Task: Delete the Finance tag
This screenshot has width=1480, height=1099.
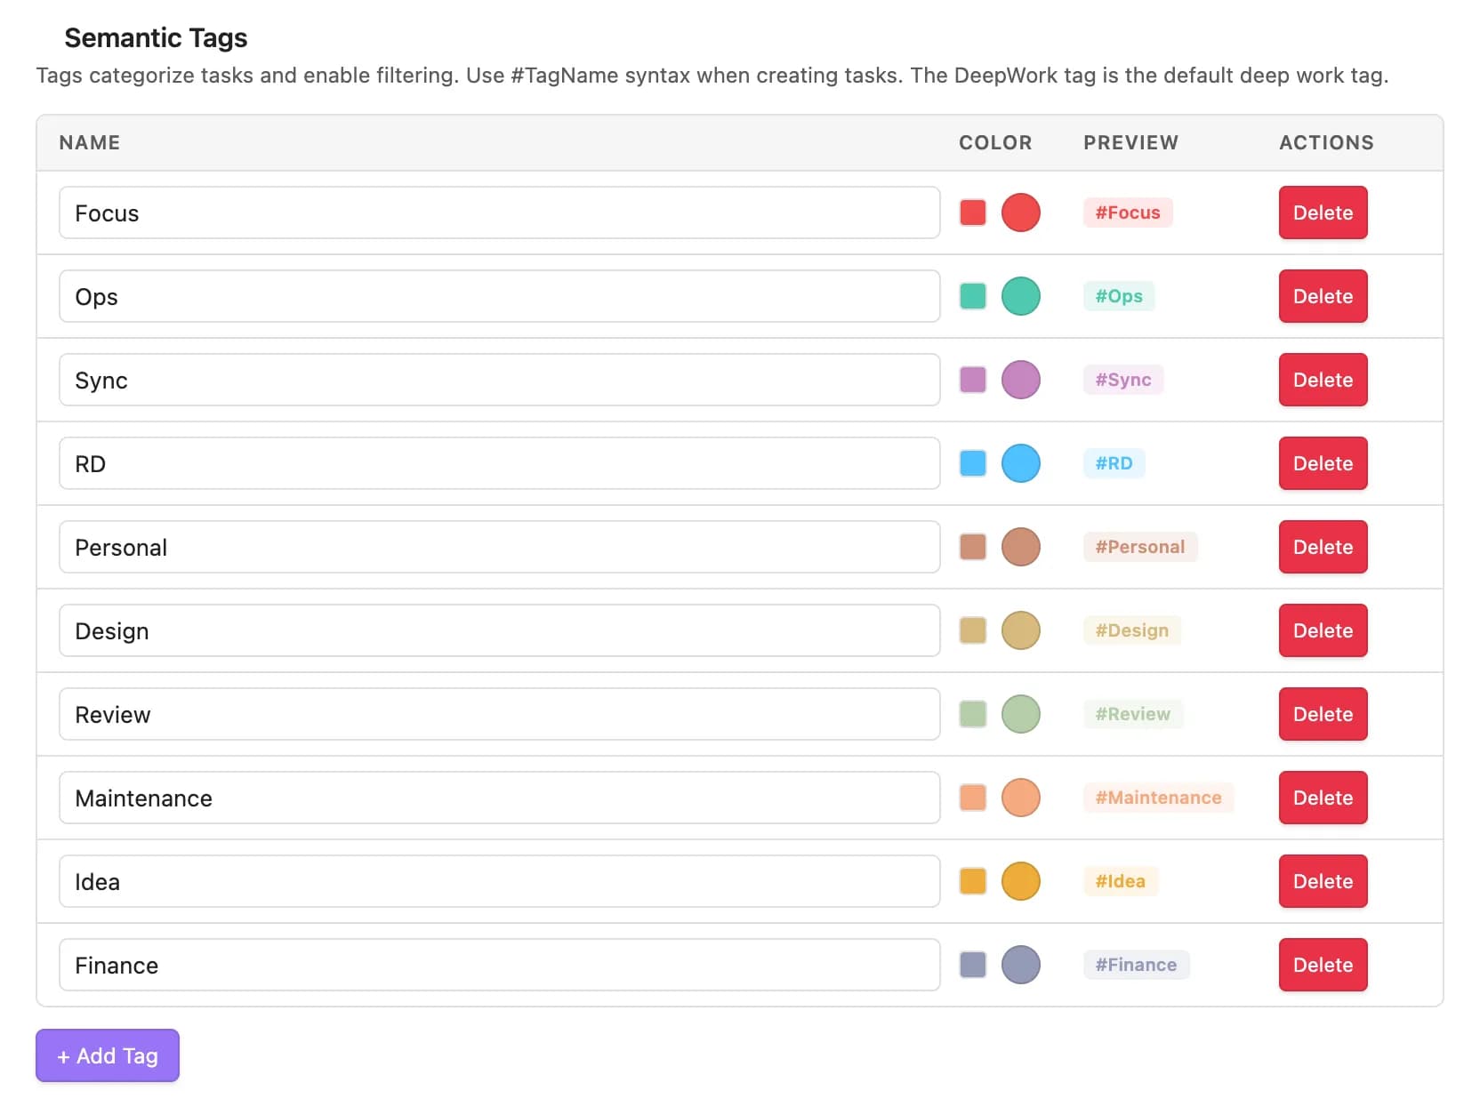Action: tap(1323, 965)
